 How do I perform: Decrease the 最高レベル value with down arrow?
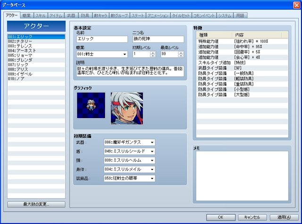[x=181, y=56]
